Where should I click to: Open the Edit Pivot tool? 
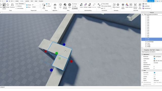[x=44, y=6]
